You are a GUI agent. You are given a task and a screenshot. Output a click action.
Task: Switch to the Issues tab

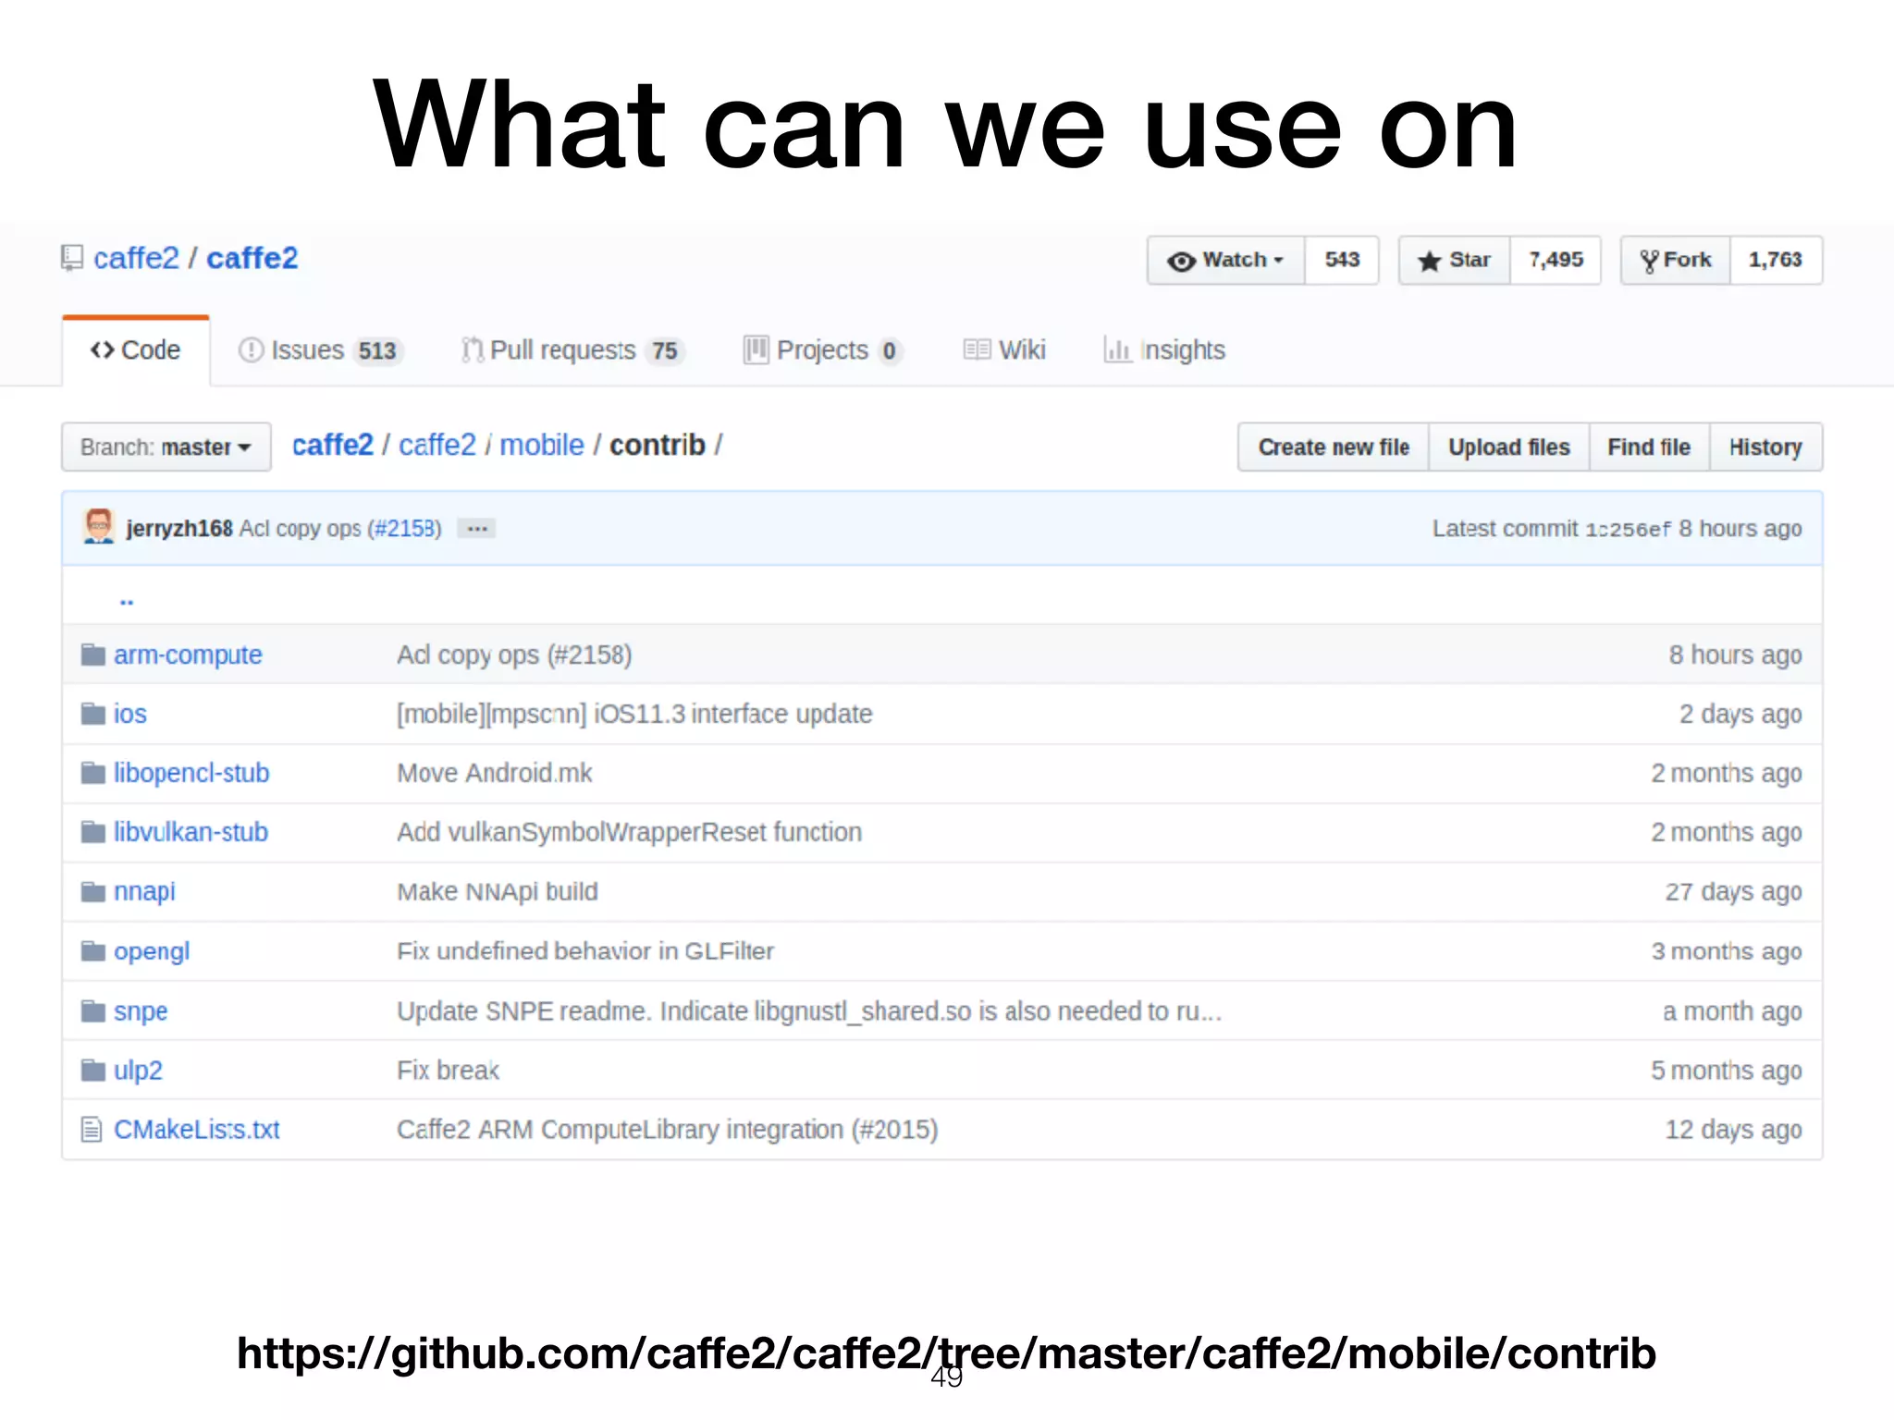click(x=320, y=350)
